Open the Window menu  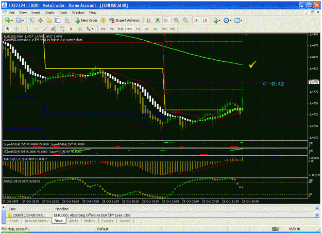pyautogui.click(x=78, y=12)
